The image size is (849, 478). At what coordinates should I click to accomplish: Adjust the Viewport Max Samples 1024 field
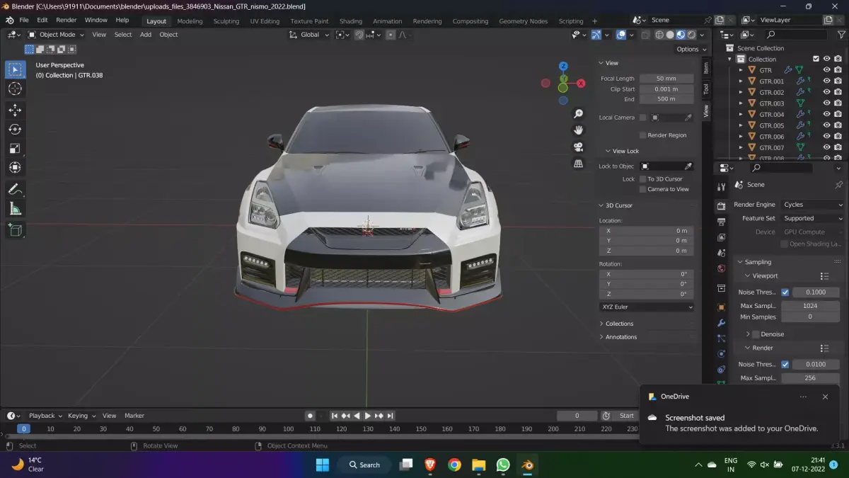810,306
